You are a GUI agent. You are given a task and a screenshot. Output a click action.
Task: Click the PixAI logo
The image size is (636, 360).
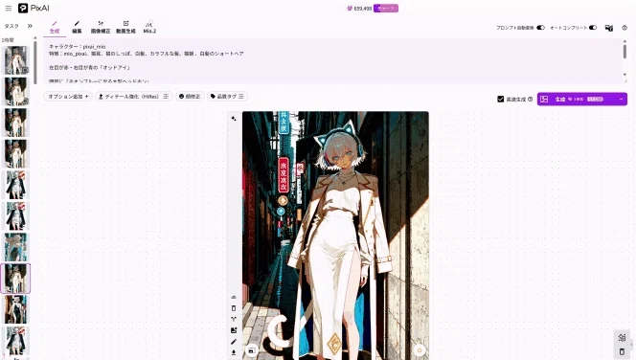tap(34, 8)
